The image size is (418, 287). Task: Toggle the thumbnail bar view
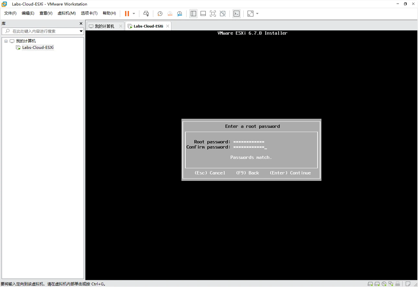coord(203,14)
